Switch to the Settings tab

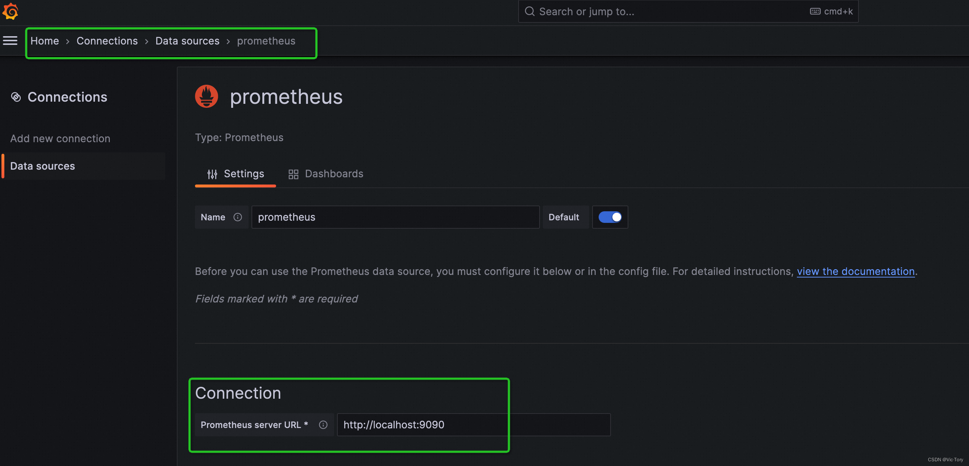click(x=236, y=174)
